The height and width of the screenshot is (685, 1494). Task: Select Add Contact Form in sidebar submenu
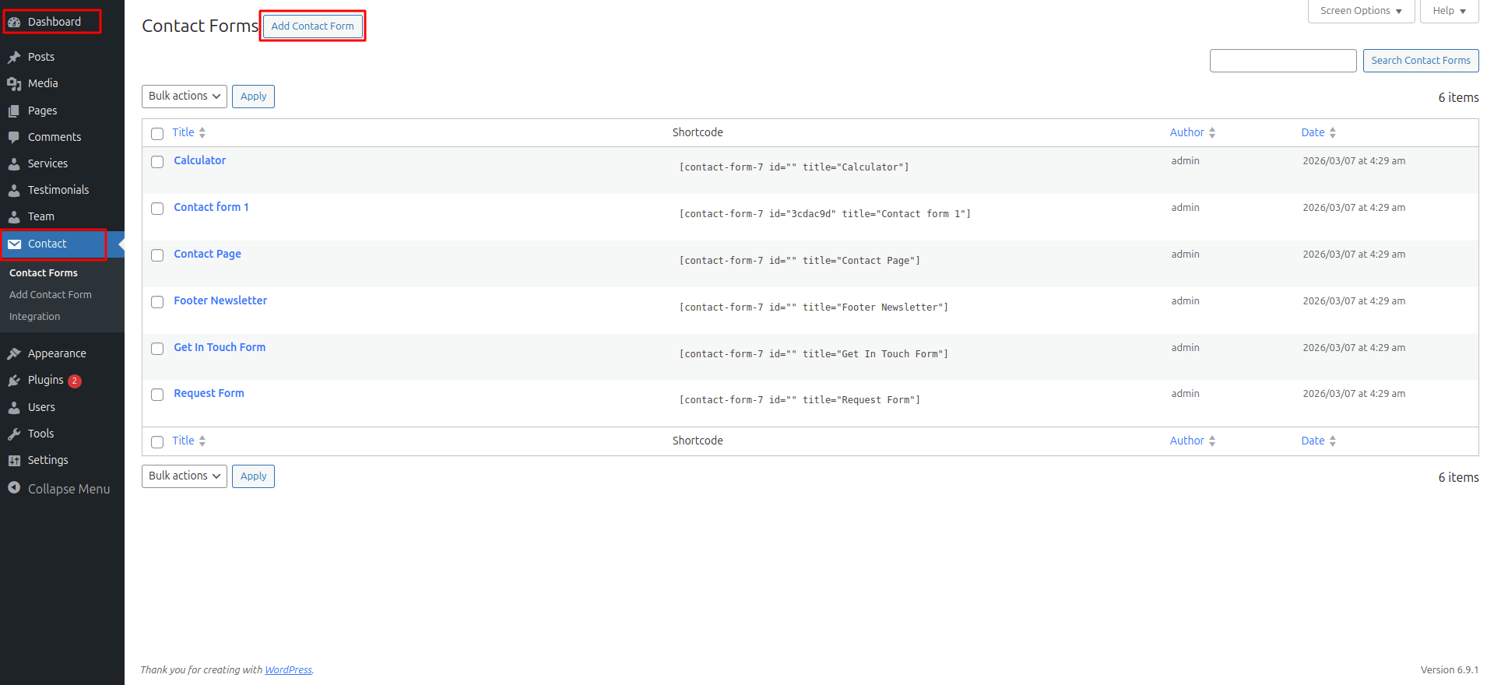tap(51, 295)
